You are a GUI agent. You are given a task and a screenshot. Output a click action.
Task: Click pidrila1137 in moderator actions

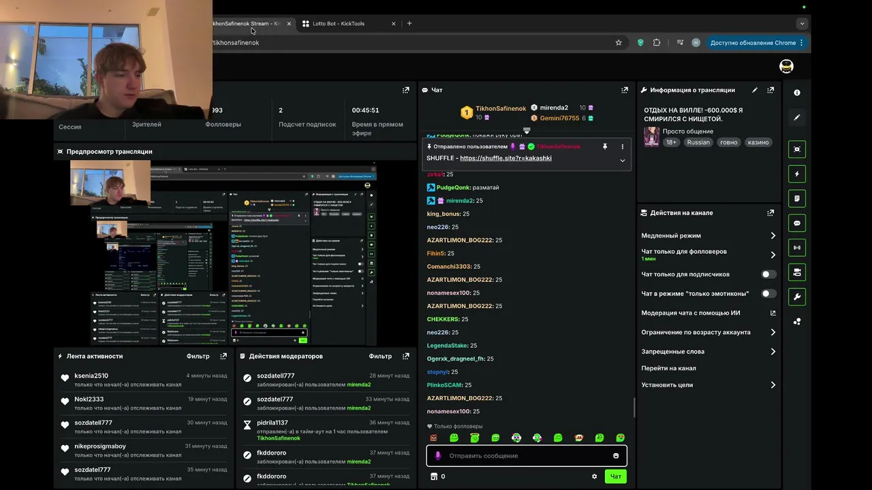coord(272,423)
